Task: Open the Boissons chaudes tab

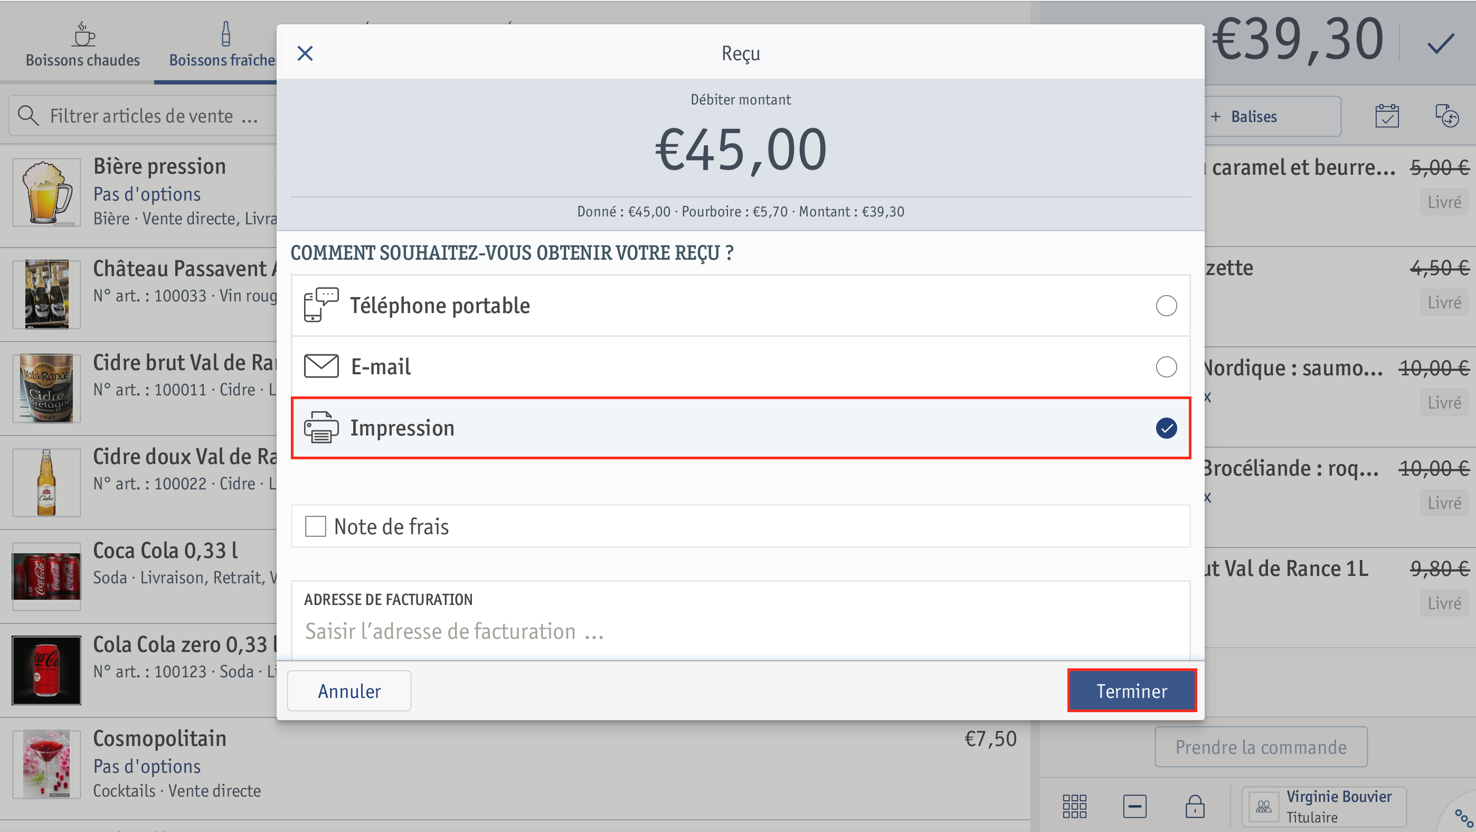Action: (x=82, y=45)
